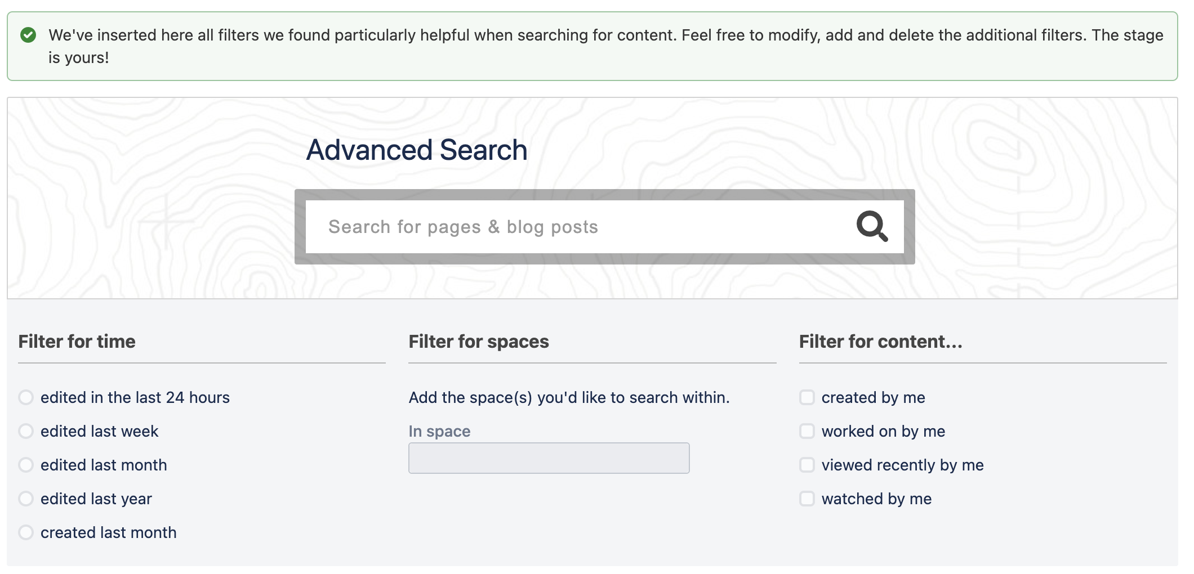Select 'edited in the last 24 hours'

[x=26, y=397]
